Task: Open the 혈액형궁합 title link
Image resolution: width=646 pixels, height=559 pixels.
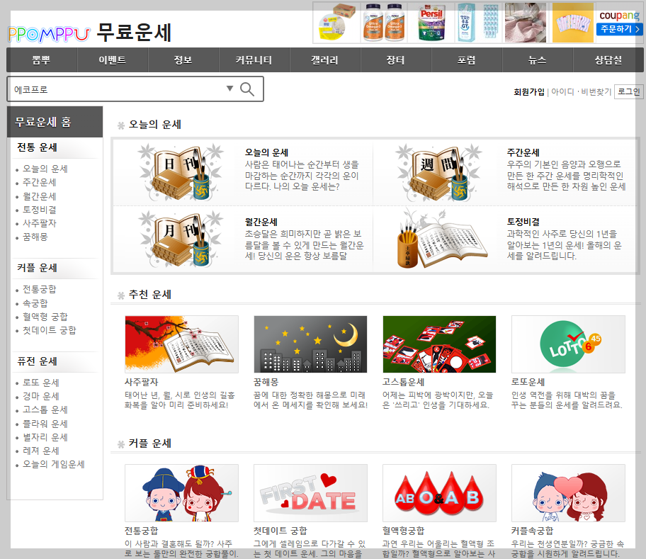Action: [403, 531]
